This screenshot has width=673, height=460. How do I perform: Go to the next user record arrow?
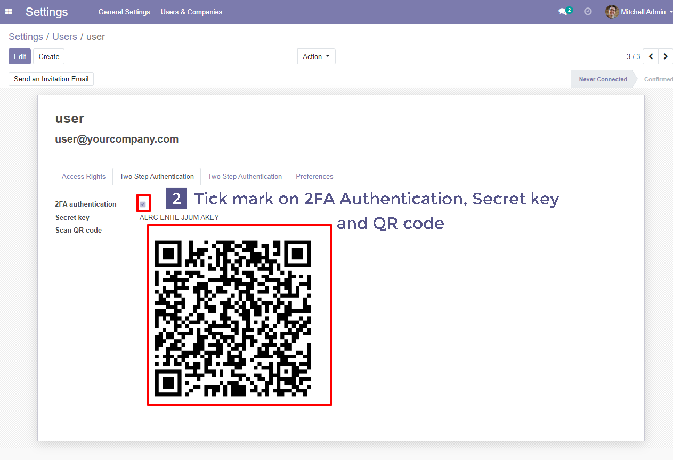point(666,56)
